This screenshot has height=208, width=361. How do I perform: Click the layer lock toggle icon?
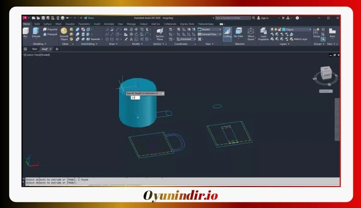pyautogui.click(x=280, y=29)
